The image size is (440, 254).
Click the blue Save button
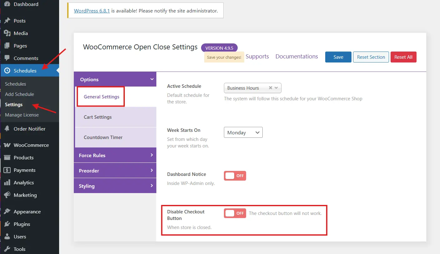click(x=338, y=57)
